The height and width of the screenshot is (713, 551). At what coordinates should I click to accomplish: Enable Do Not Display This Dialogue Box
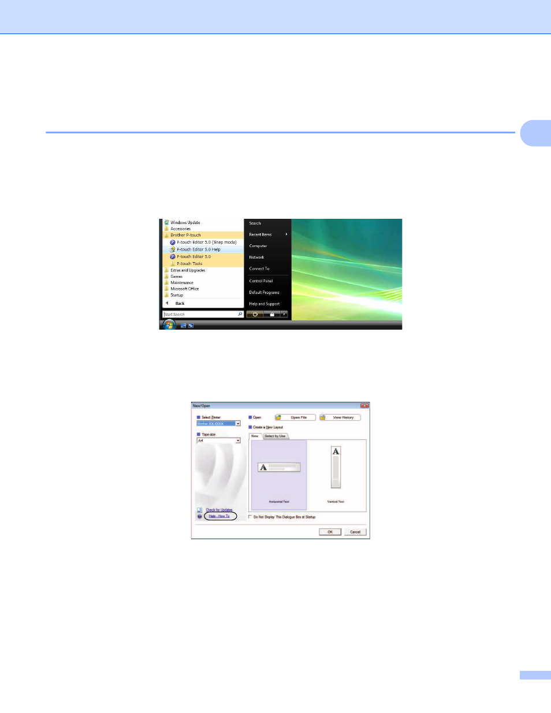[250, 517]
